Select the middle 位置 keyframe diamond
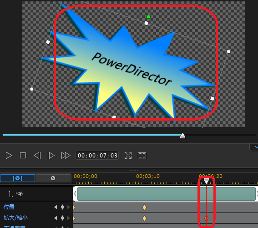Screen dimensions: 258x228 pyautogui.click(x=144, y=208)
